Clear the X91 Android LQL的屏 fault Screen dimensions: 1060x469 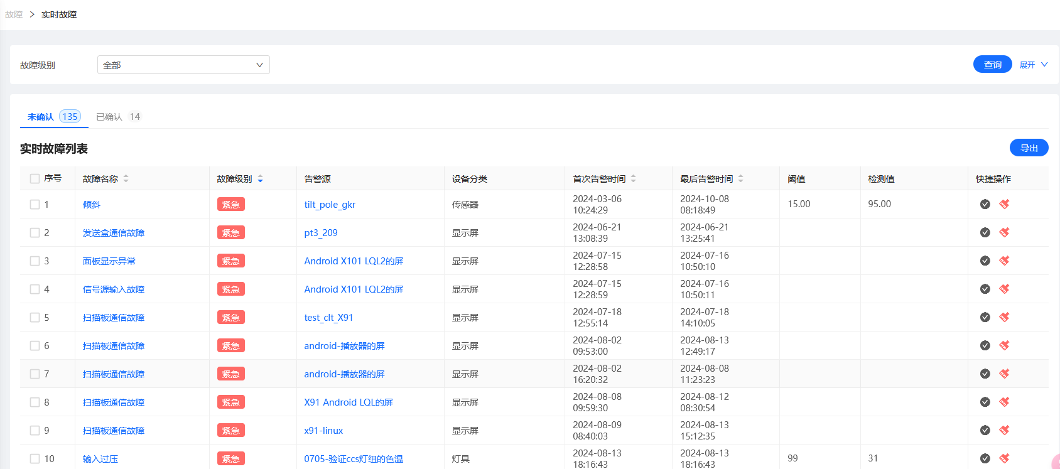pyautogui.click(x=1004, y=402)
